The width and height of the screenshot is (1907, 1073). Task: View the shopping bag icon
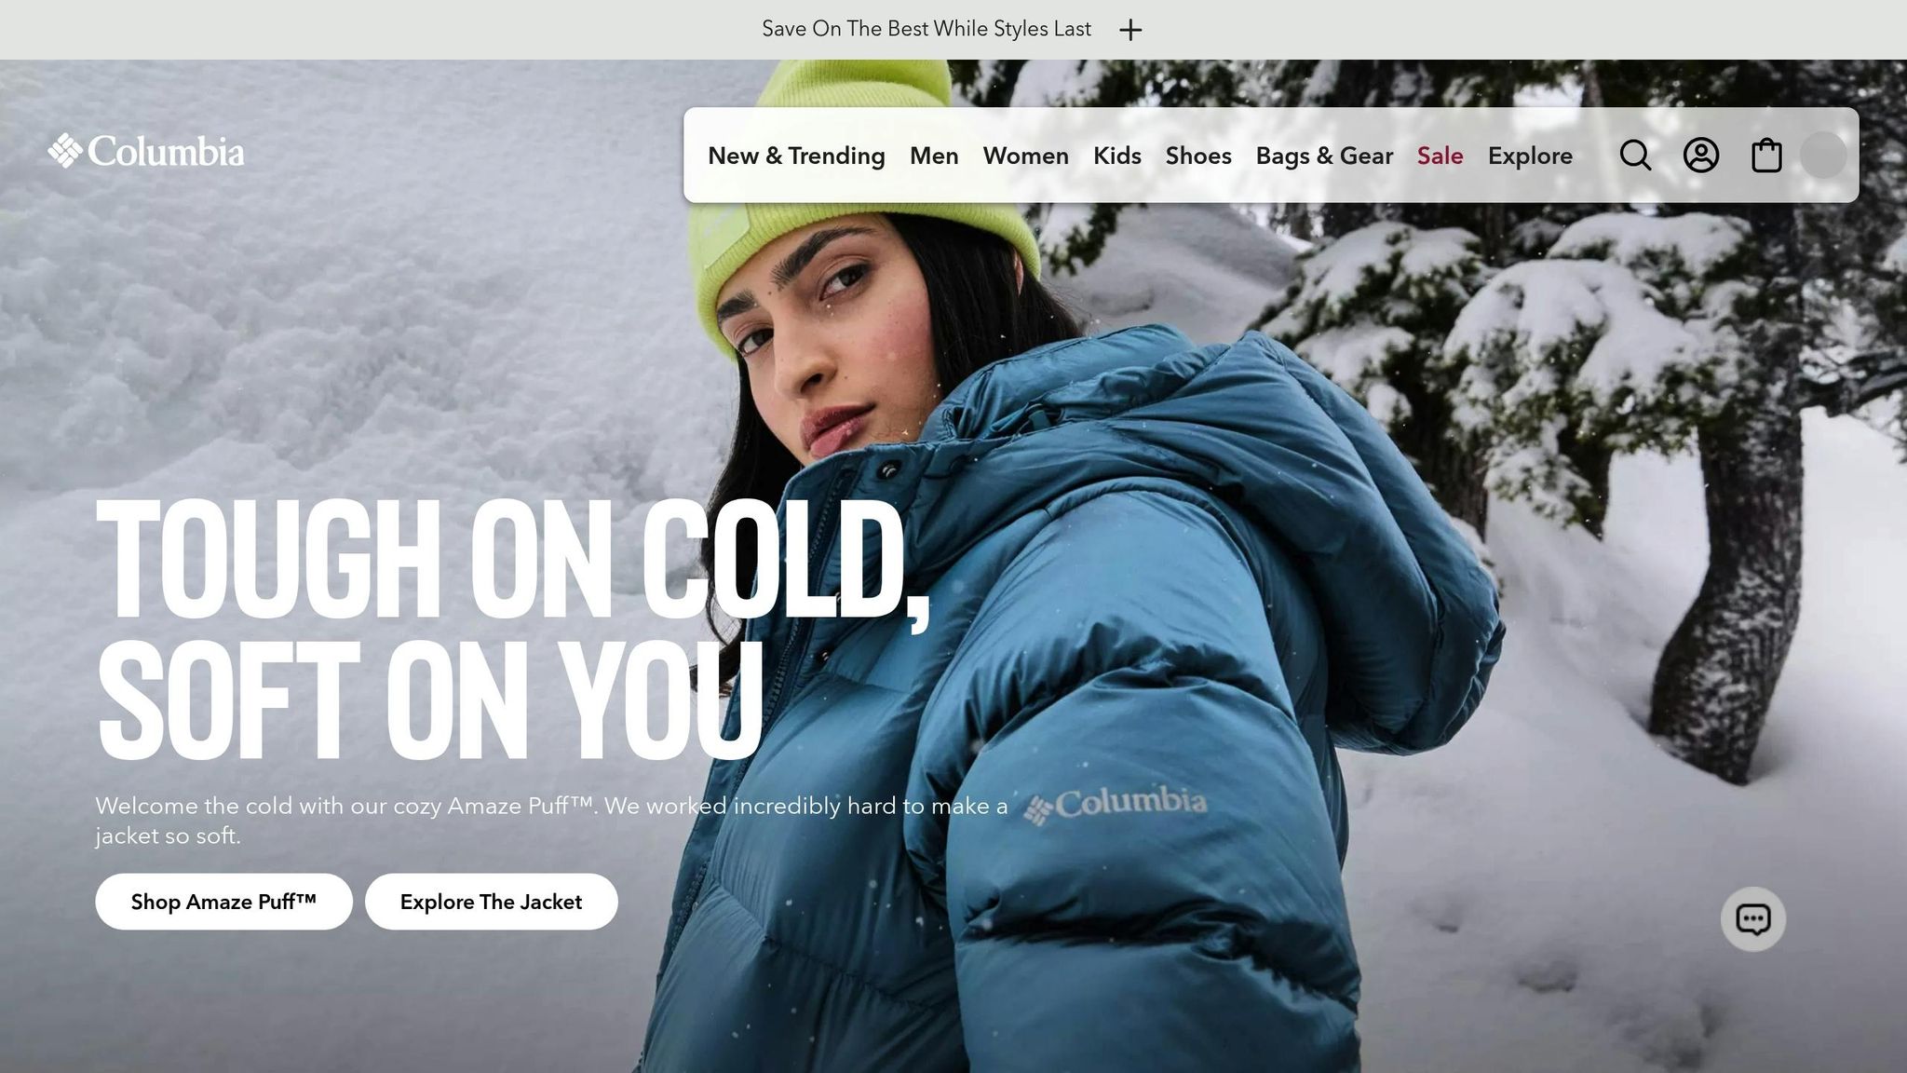pyautogui.click(x=1766, y=156)
